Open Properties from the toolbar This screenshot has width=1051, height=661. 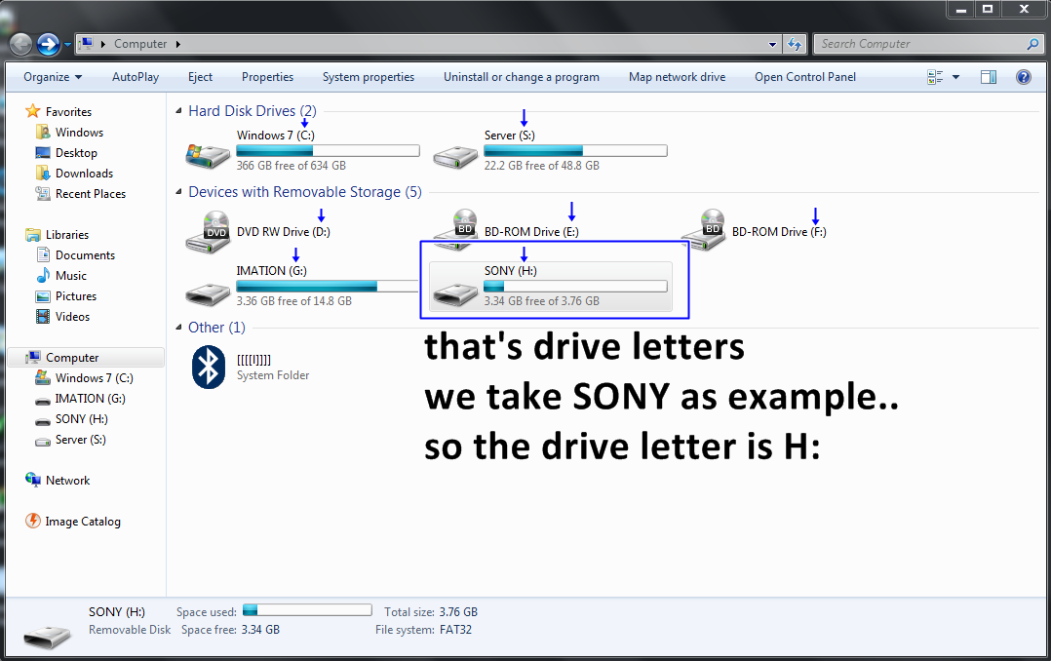pos(267,77)
